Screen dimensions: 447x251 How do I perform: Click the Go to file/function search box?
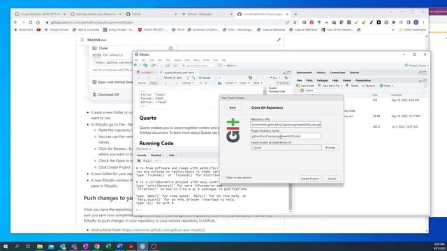pos(197,66)
